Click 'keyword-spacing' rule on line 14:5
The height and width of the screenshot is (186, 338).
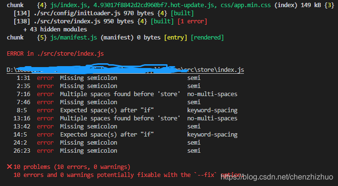[212, 135]
